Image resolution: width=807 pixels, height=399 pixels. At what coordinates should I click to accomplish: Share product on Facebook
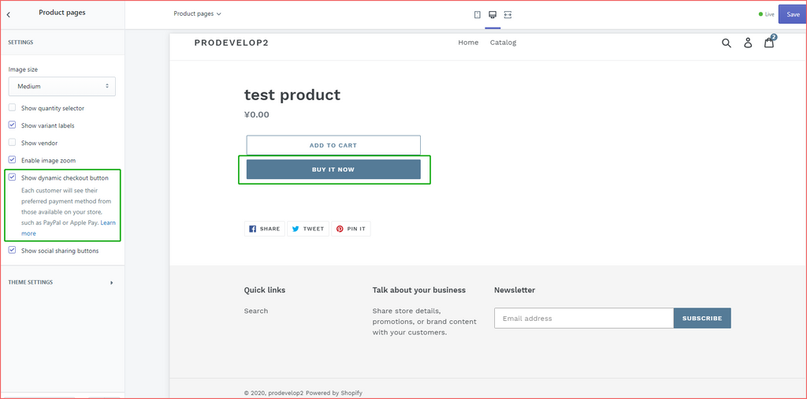[265, 229]
